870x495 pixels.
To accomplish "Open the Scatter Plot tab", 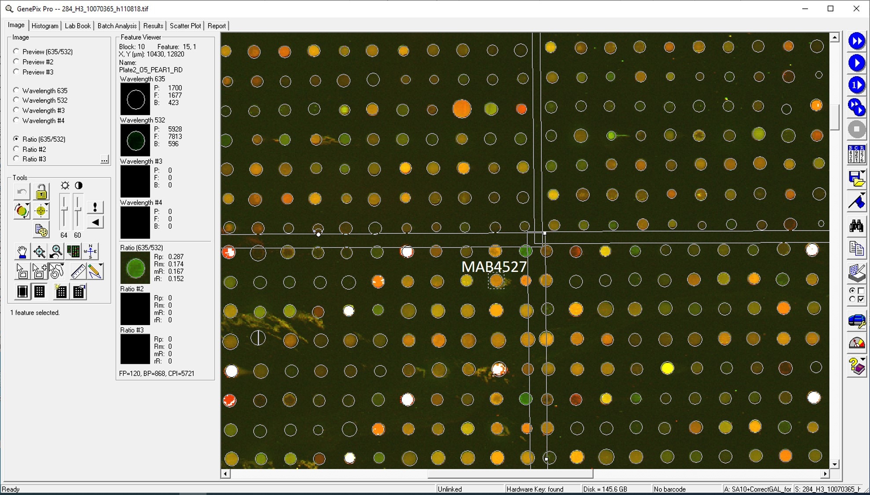I will [x=185, y=26].
